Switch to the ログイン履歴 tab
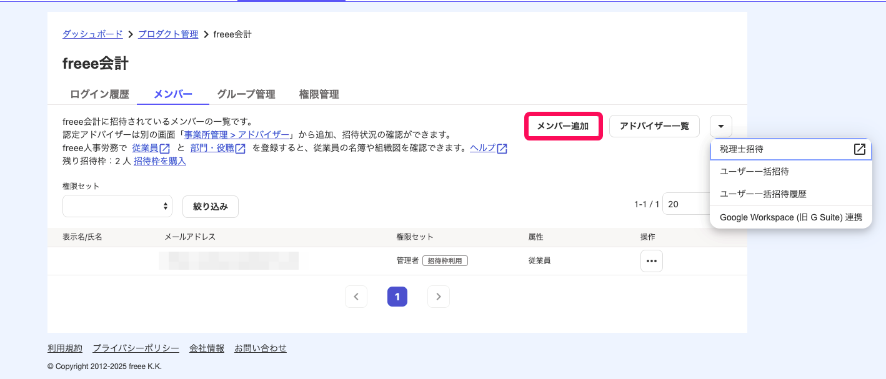Screen dimensions: 886x379 [x=99, y=94]
